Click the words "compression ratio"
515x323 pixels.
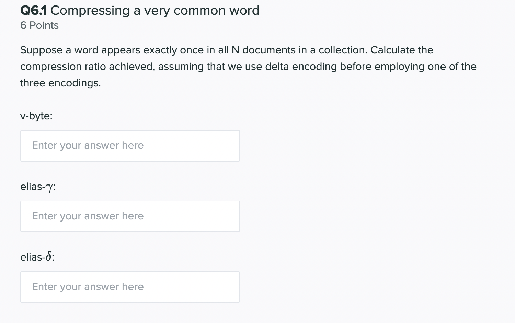tap(63, 67)
